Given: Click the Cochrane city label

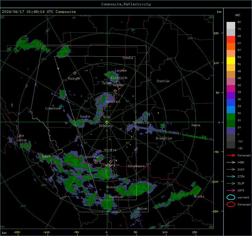Looking at the screenshot, I should tap(92, 157).
